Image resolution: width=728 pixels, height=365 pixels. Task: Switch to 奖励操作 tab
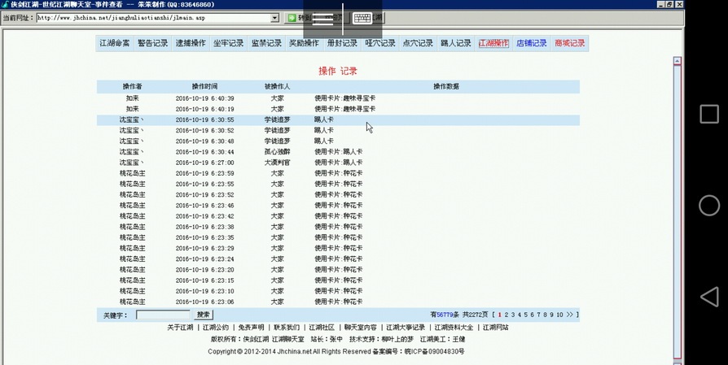tap(304, 43)
